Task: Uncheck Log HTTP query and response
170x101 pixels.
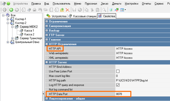Action: pyautogui.click(x=118, y=85)
